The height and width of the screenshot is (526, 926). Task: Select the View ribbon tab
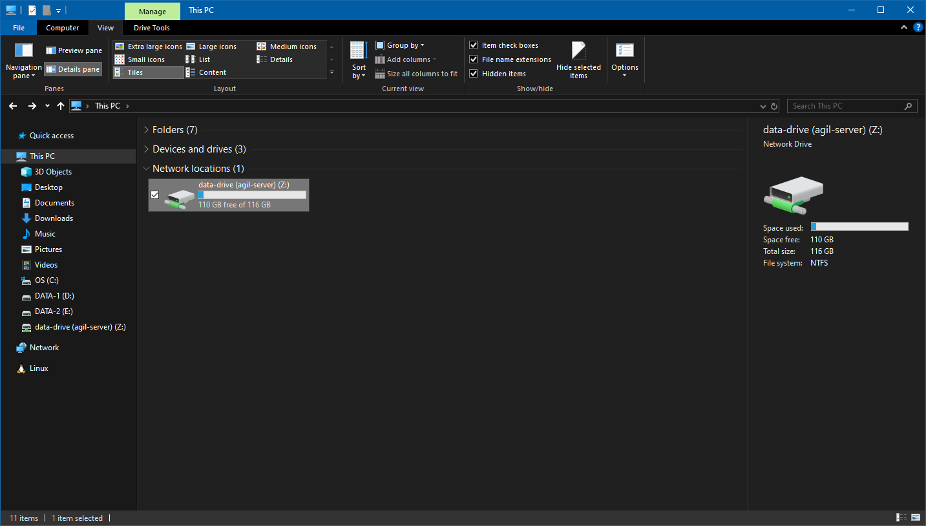pyautogui.click(x=105, y=28)
